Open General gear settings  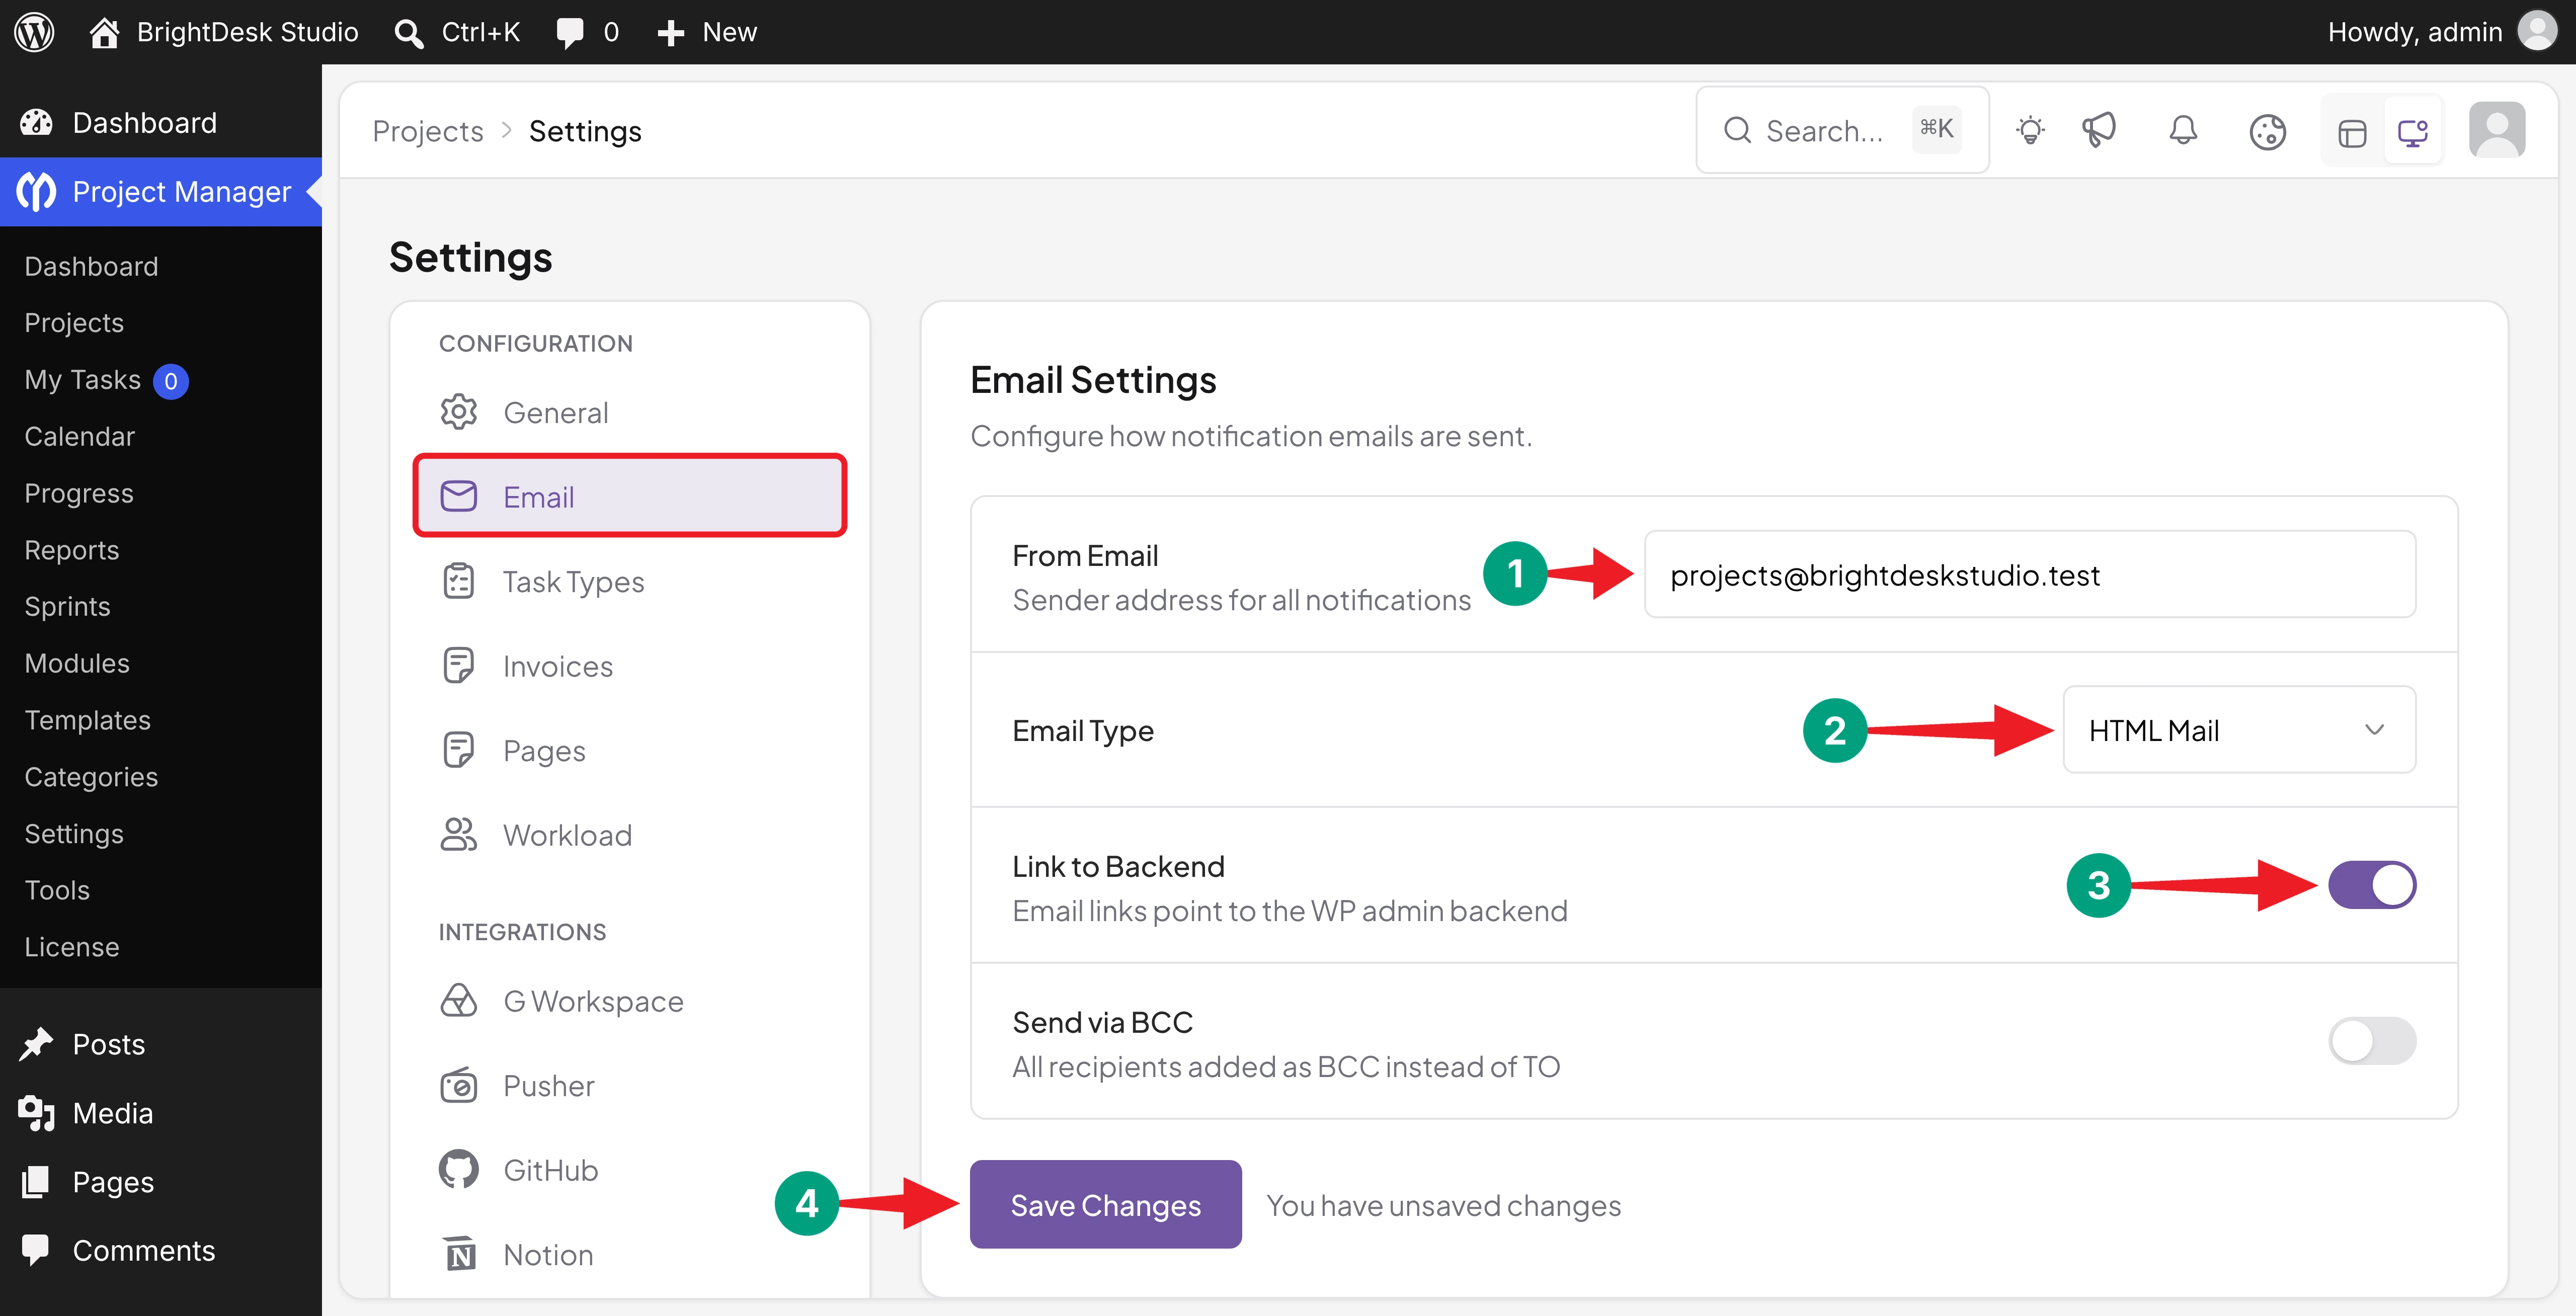pyautogui.click(x=630, y=412)
